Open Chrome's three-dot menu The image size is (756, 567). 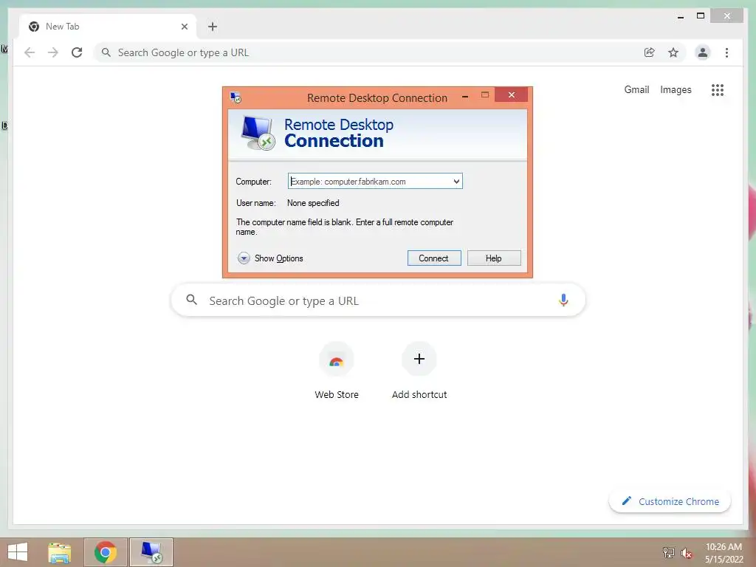[x=726, y=52]
